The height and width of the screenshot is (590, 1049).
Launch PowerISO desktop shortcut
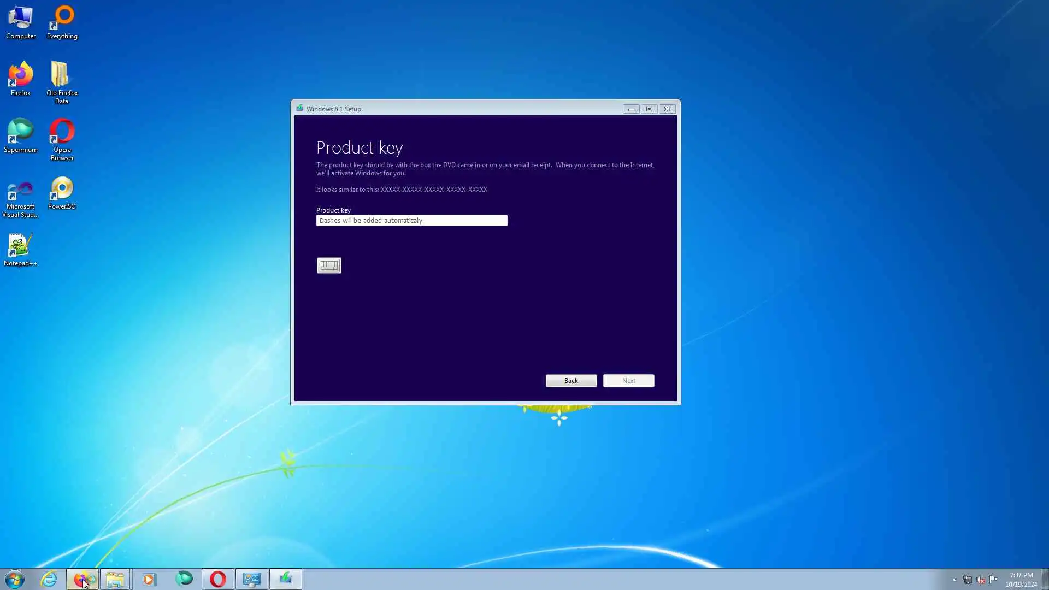coord(62,193)
